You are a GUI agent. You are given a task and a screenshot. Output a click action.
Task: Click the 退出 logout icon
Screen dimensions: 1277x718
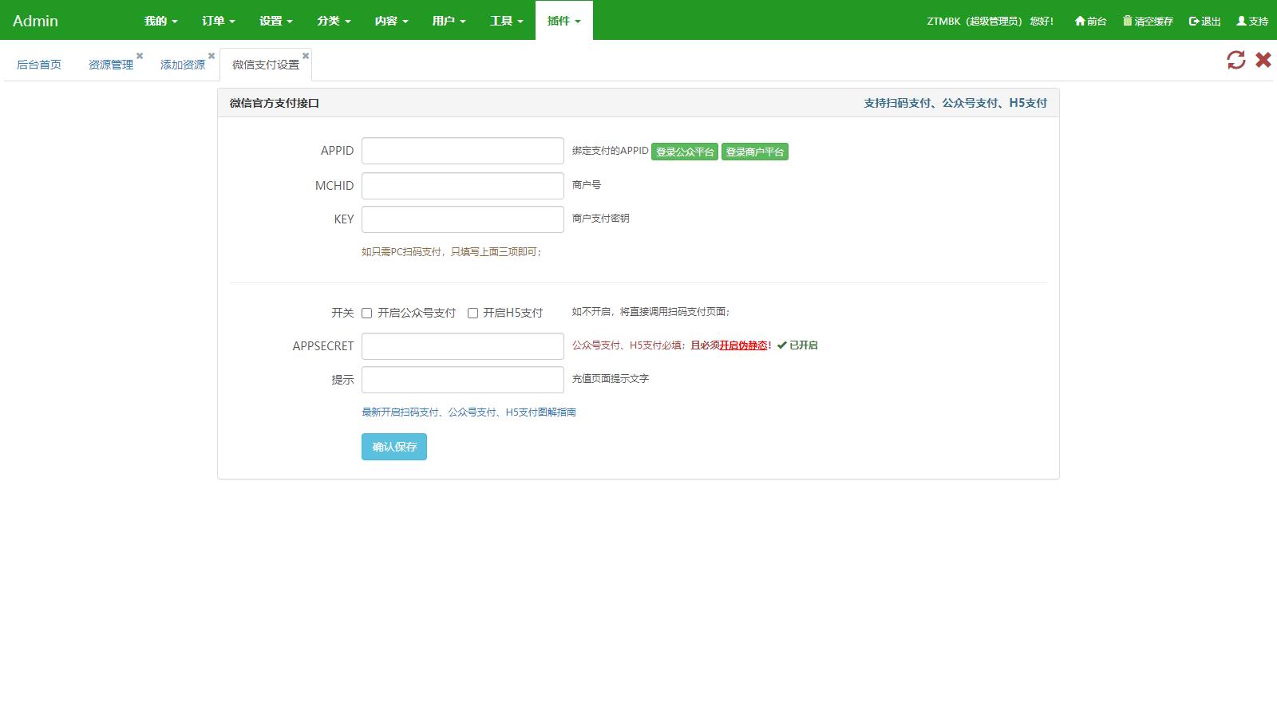click(x=1195, y=22)
